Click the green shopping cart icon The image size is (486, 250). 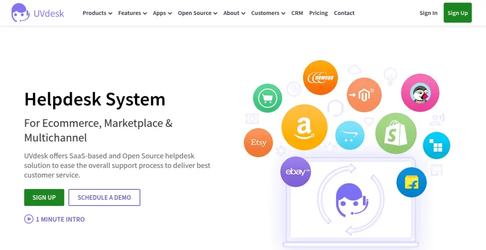click(x=267, y=98)
